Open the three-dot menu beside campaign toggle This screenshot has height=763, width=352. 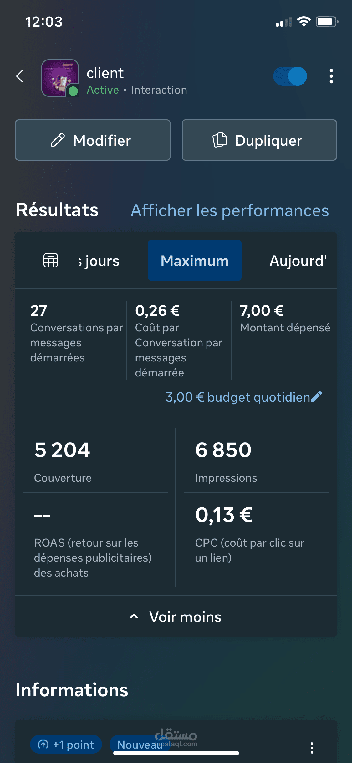click(331, 76)
